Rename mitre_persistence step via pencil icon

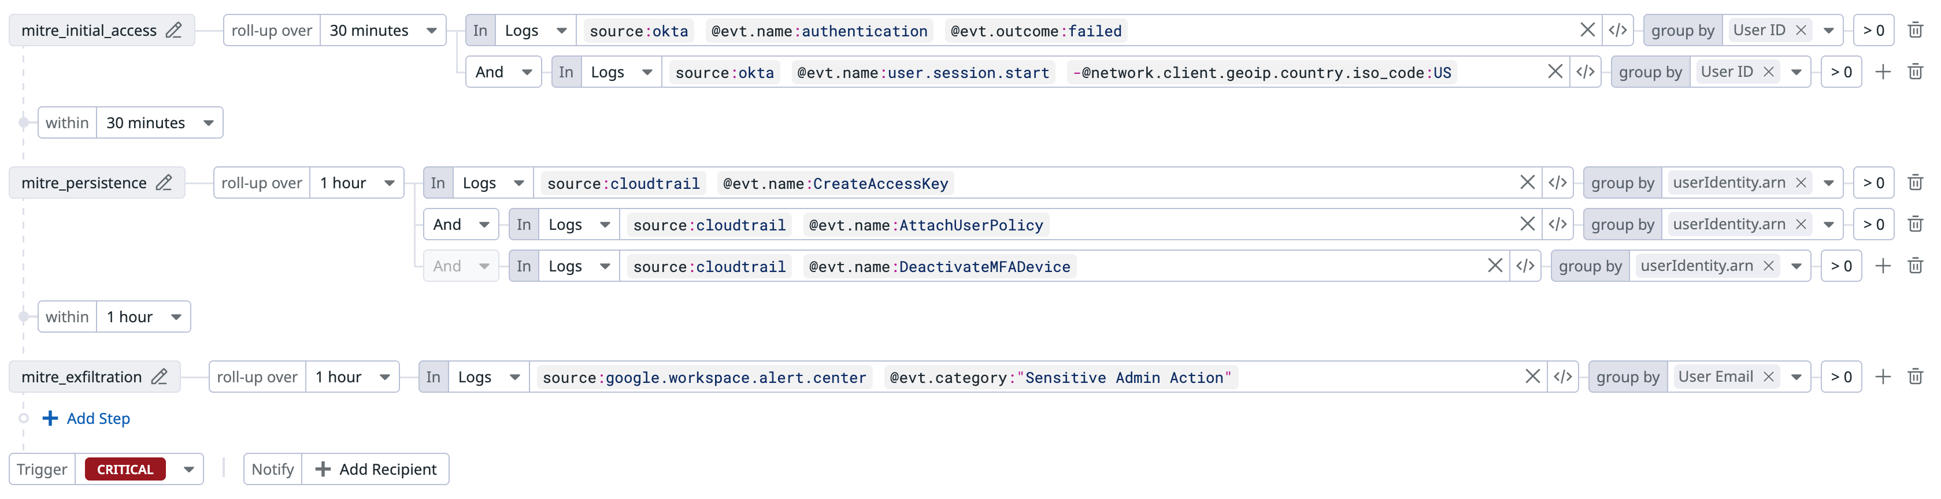(x=164, y=183)
